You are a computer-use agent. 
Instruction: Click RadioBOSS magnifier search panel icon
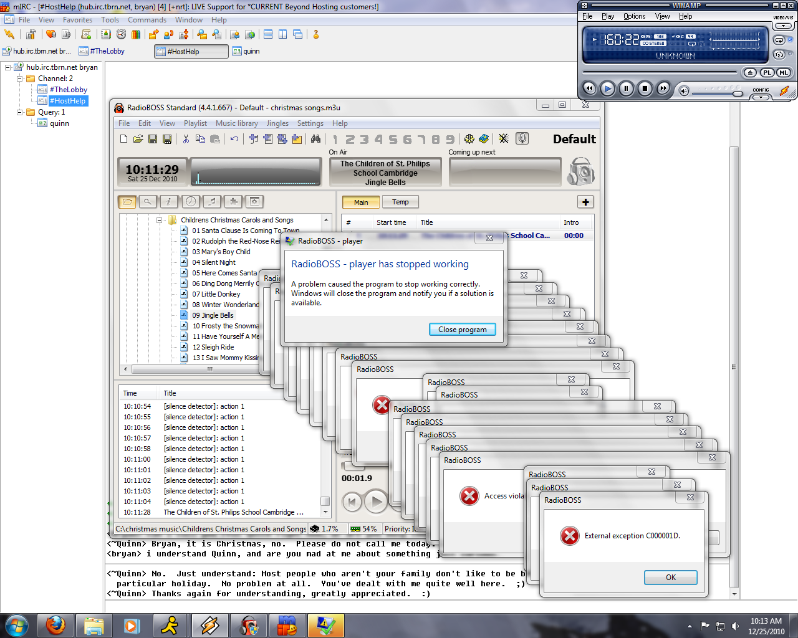click(x=148, y=201)
